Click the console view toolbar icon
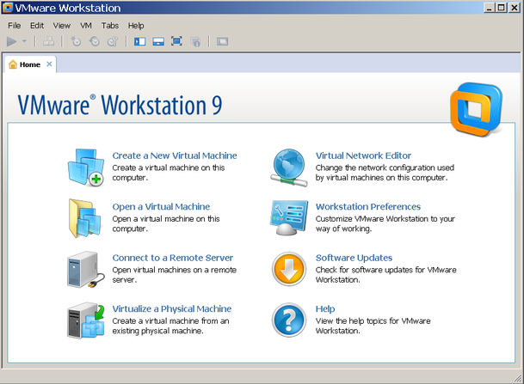 coord(222,41)
